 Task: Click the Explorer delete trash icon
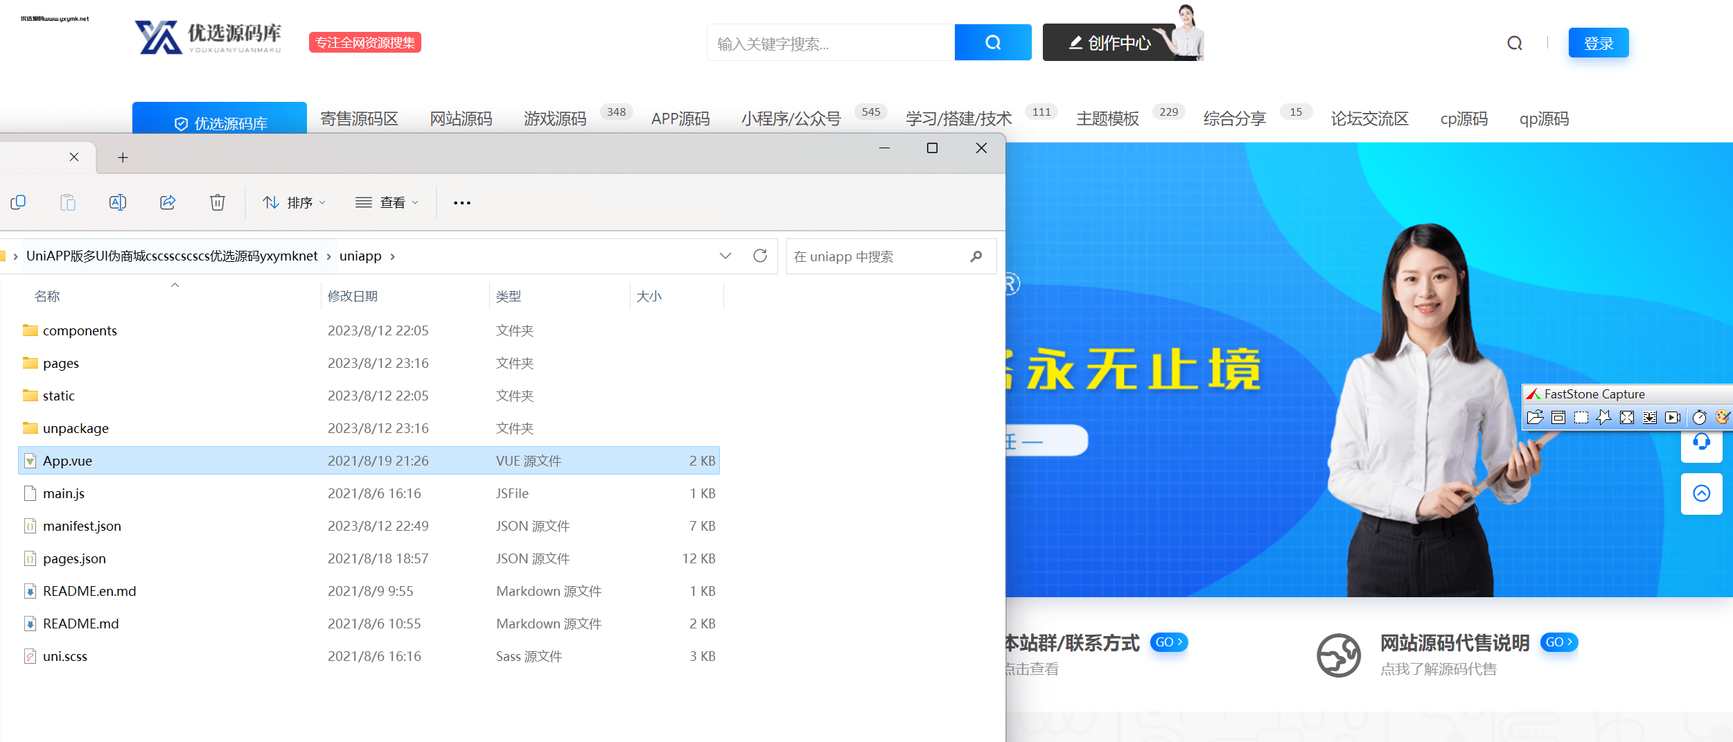(x=218, y=202)
